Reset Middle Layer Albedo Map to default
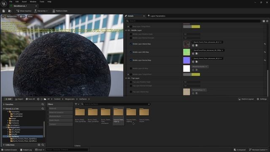270x152 pixels. point(265,44)
